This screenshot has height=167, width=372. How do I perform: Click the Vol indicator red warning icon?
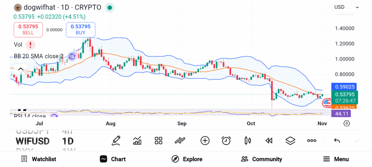[x=31, y=45]
